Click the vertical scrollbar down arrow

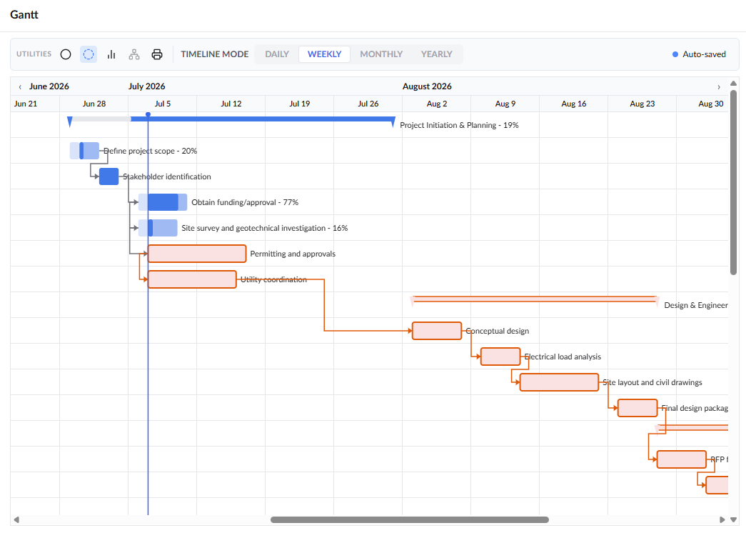733,519
